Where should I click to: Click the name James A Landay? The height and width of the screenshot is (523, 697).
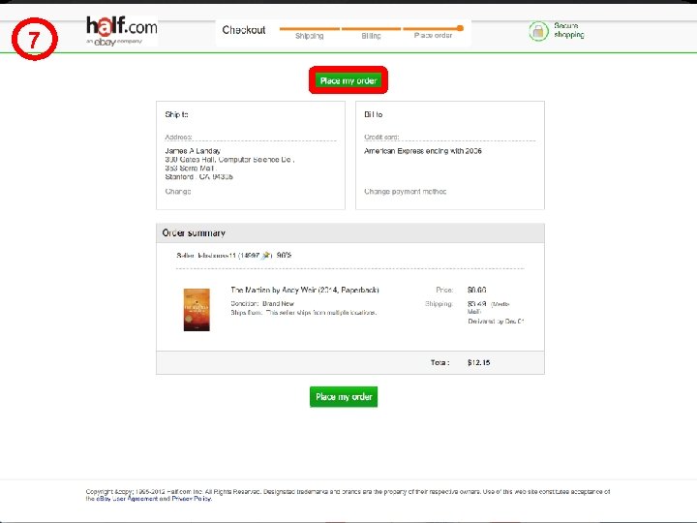point(193,151)
